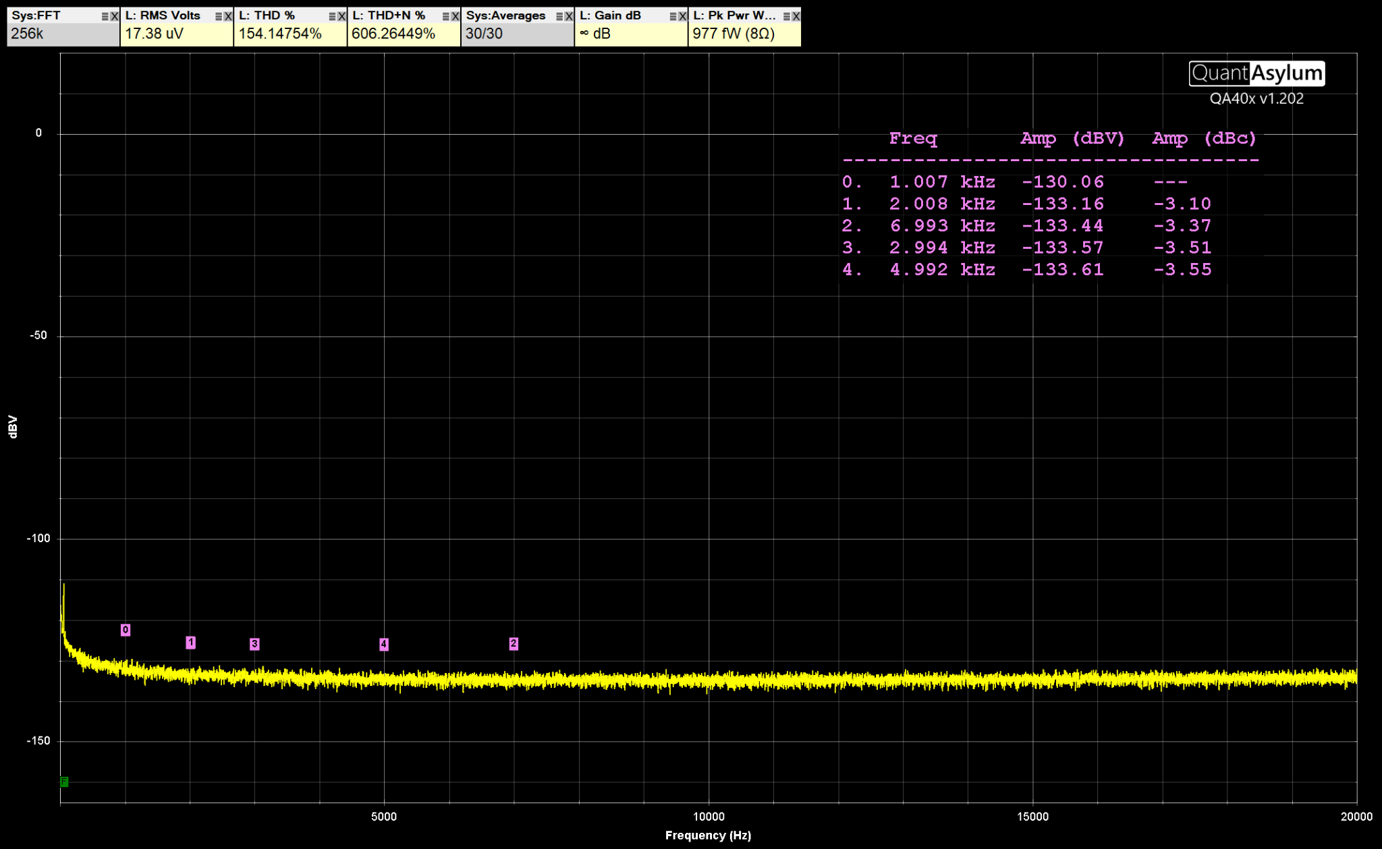The image size is (1382, 849).
Task: Click the Frequency (Hz) axis label
Action: point(708,836)
